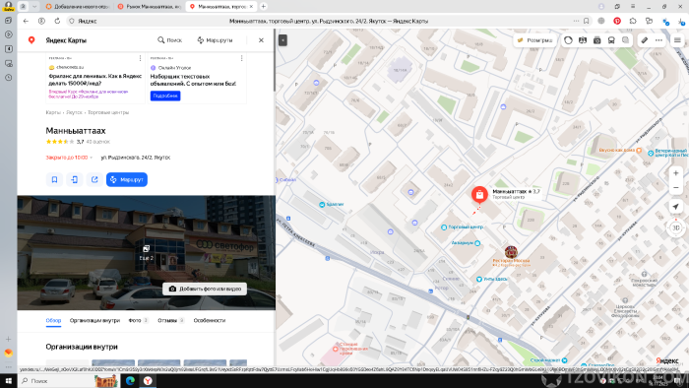689x388 pixels.
Task: Send place to phone icon
Action: coord(74,179)
